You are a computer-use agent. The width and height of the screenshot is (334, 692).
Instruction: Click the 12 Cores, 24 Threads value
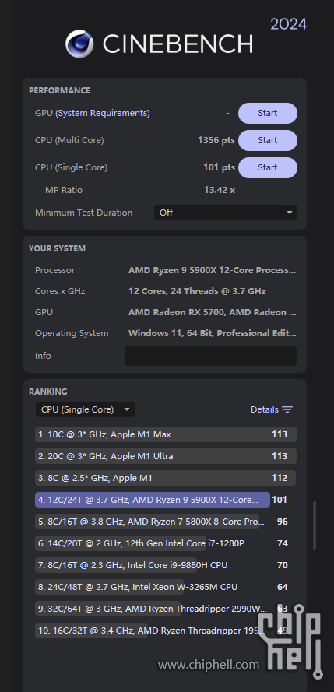pyautogui.click(x=197, y=291)
